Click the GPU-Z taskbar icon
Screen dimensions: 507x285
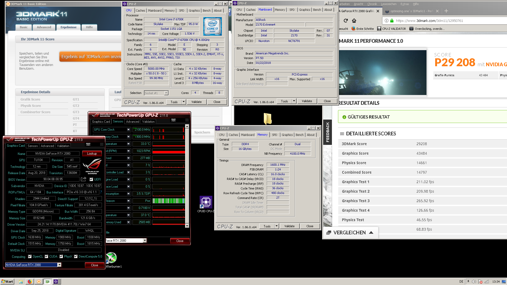[47, 282]
